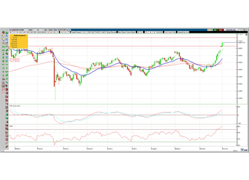Set price currency to dollar ($)

click(151, 32)
